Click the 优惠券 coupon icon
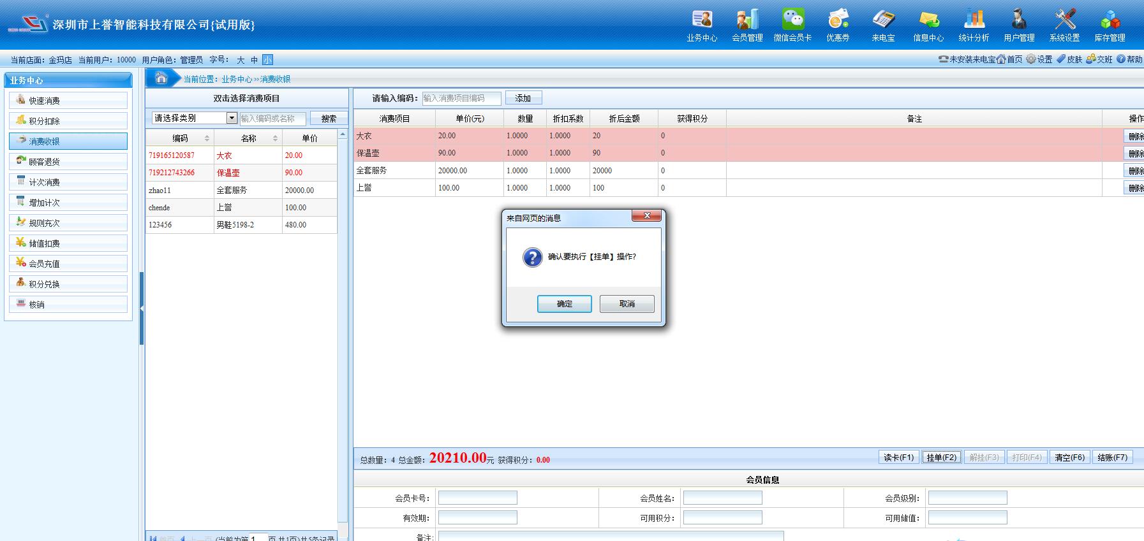 (x=838, y=20)
